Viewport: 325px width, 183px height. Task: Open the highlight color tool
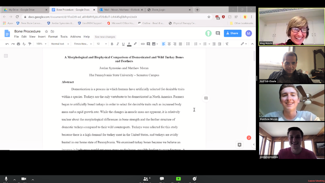[x=135, y=44]
